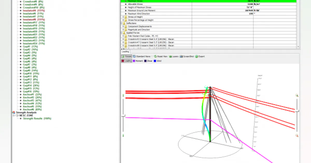Viewport: 311px width, 163px height.
Task: Collapse the Deflections group
Action: [121, 23]
